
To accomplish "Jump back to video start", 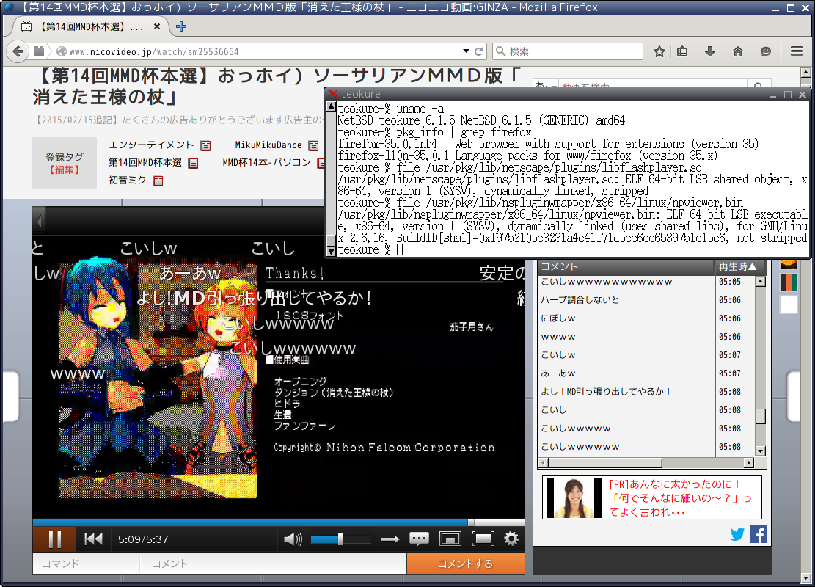I will (94, 539).
